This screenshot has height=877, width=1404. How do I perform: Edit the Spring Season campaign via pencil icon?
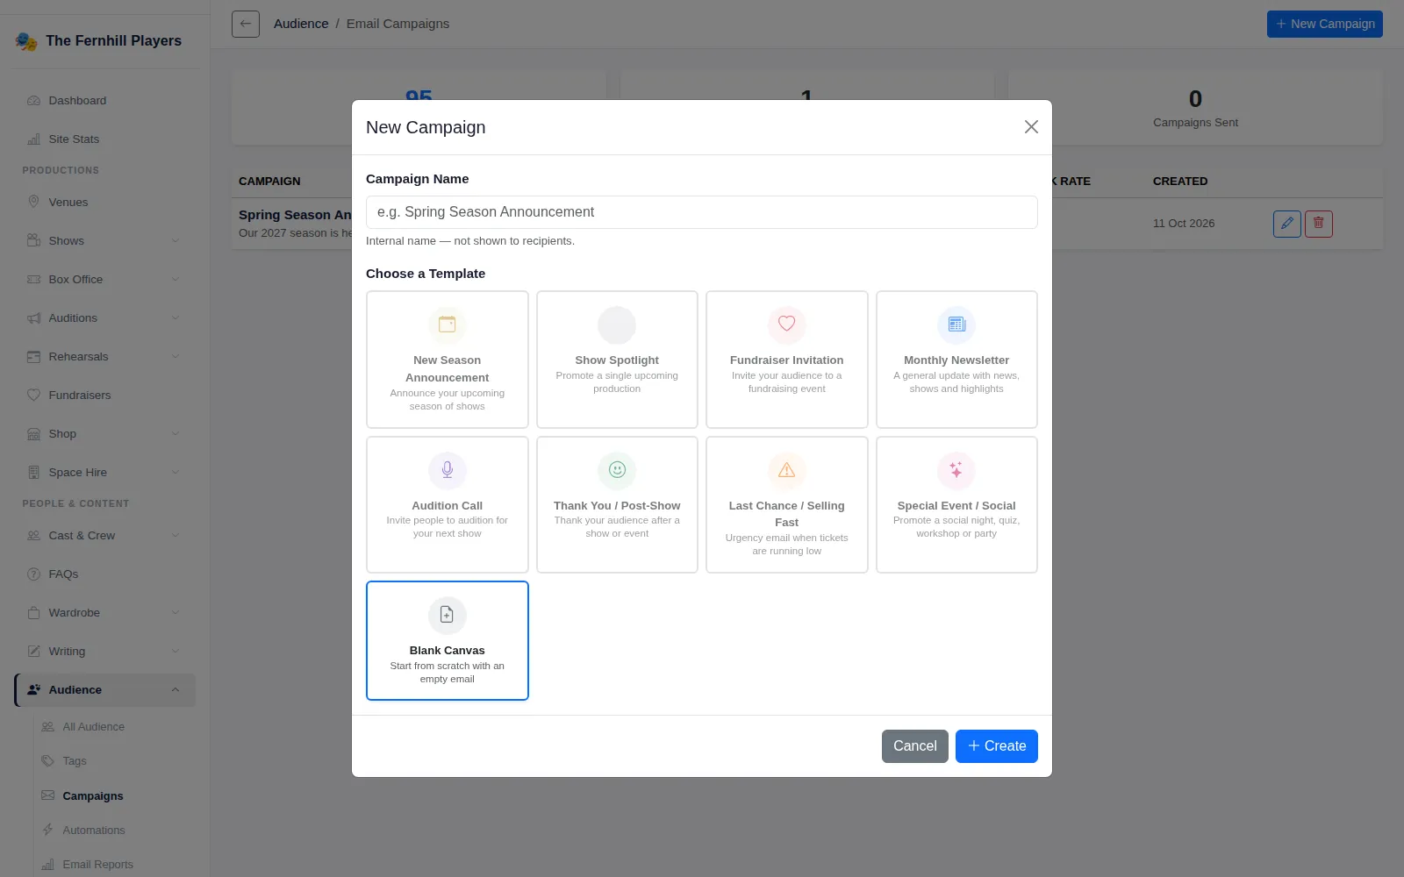point(1287,224)
